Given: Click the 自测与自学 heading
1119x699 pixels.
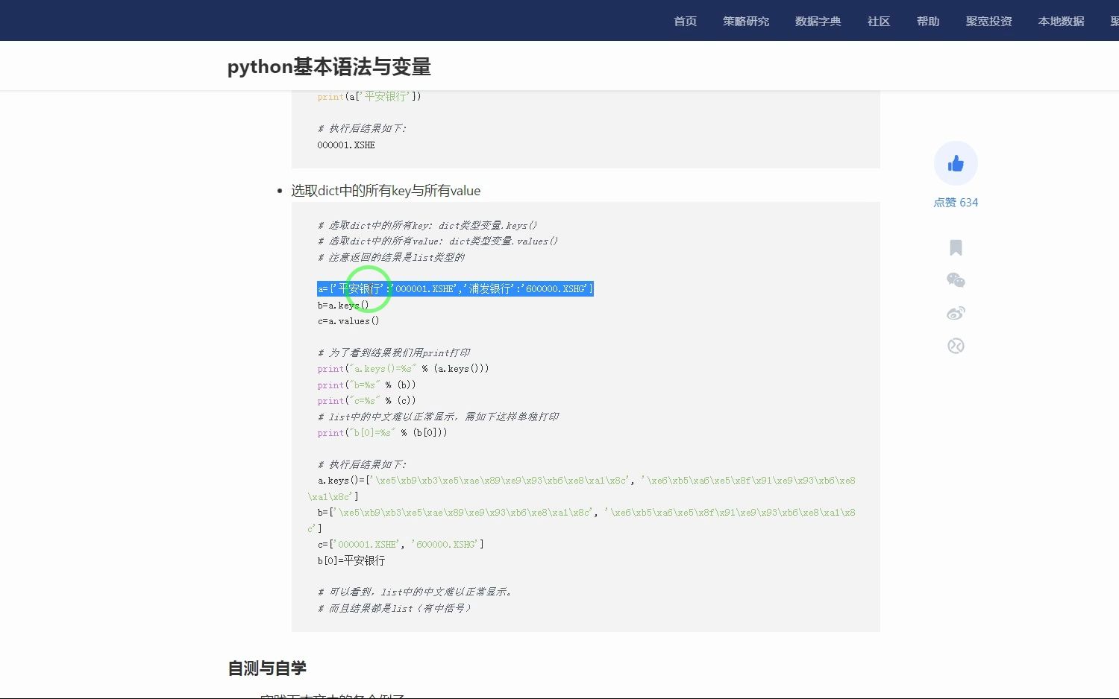Looking at the screenshot, I should tap(267, 668).
